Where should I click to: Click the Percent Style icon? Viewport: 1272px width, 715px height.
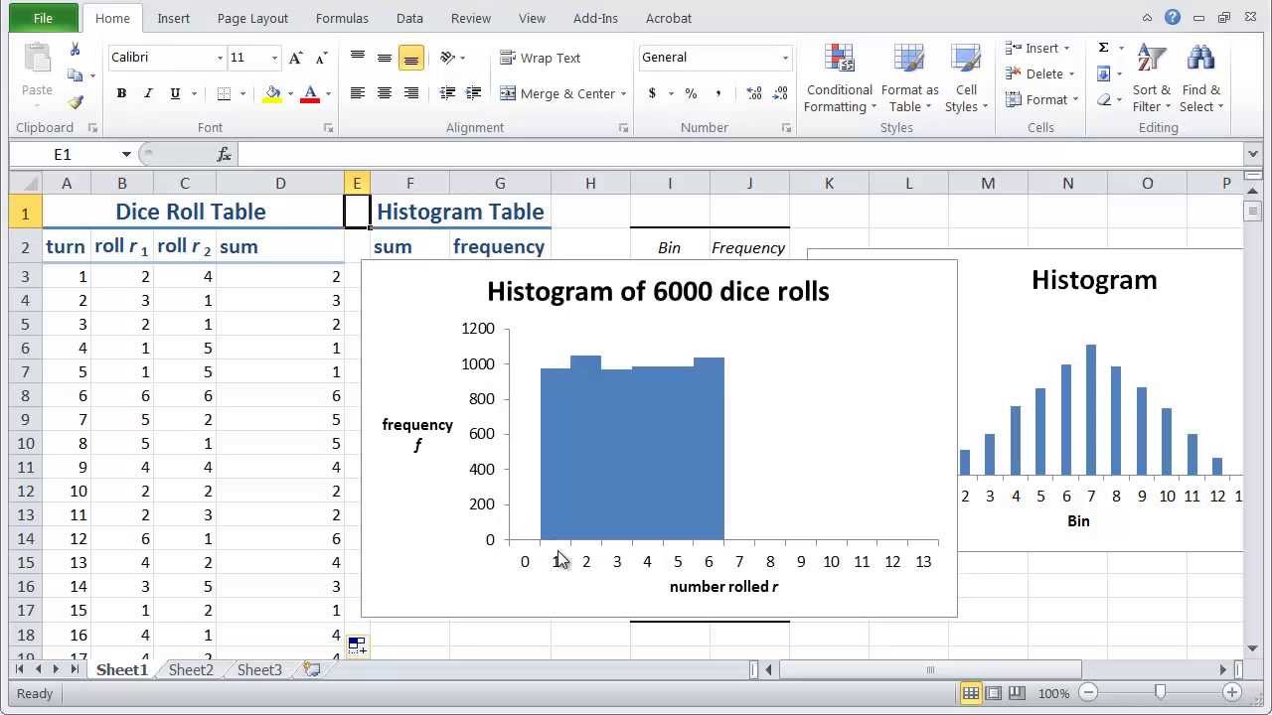691,93
